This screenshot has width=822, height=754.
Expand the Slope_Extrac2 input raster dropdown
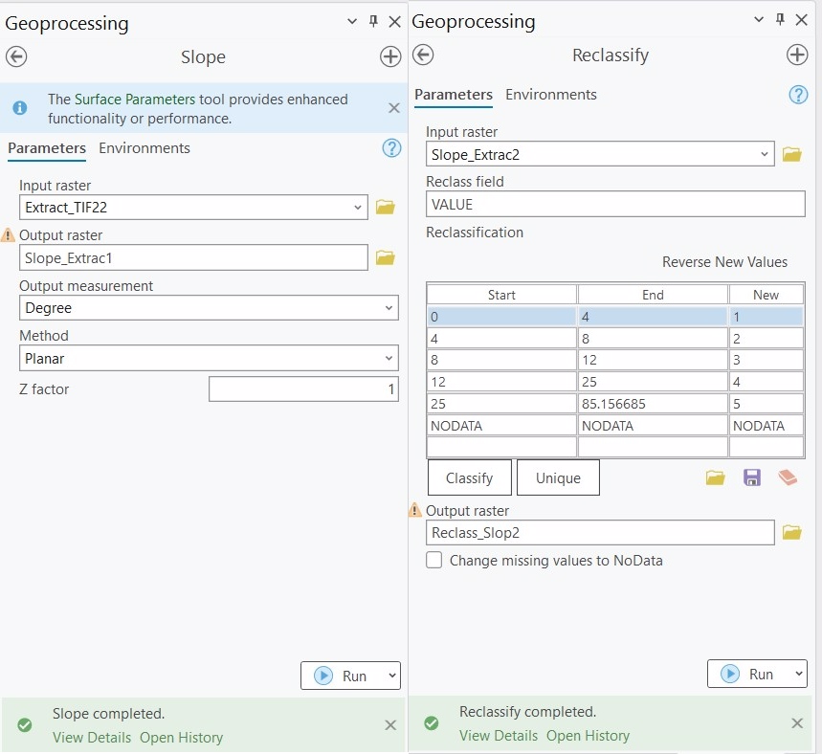[x=765, y=154]
